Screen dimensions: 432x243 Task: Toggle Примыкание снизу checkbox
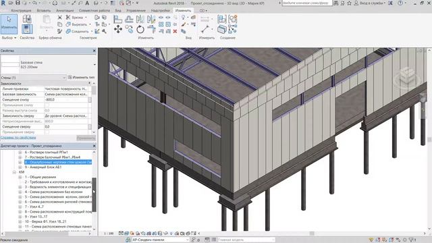pos(47,105)
